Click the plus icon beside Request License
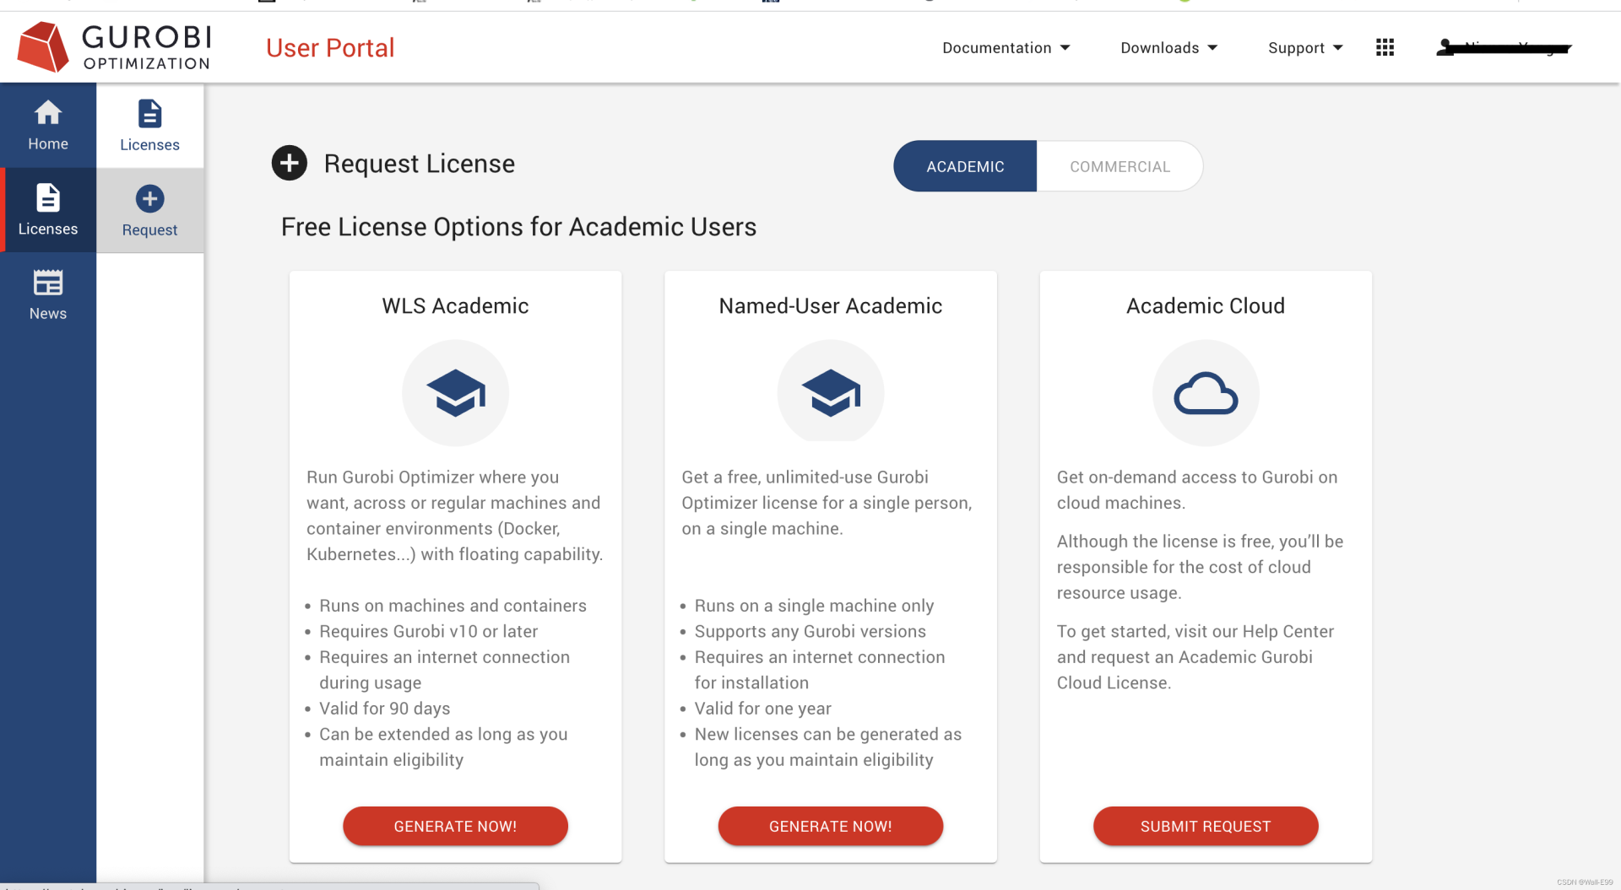The image size is (1621, 890). tap(289, 163)
